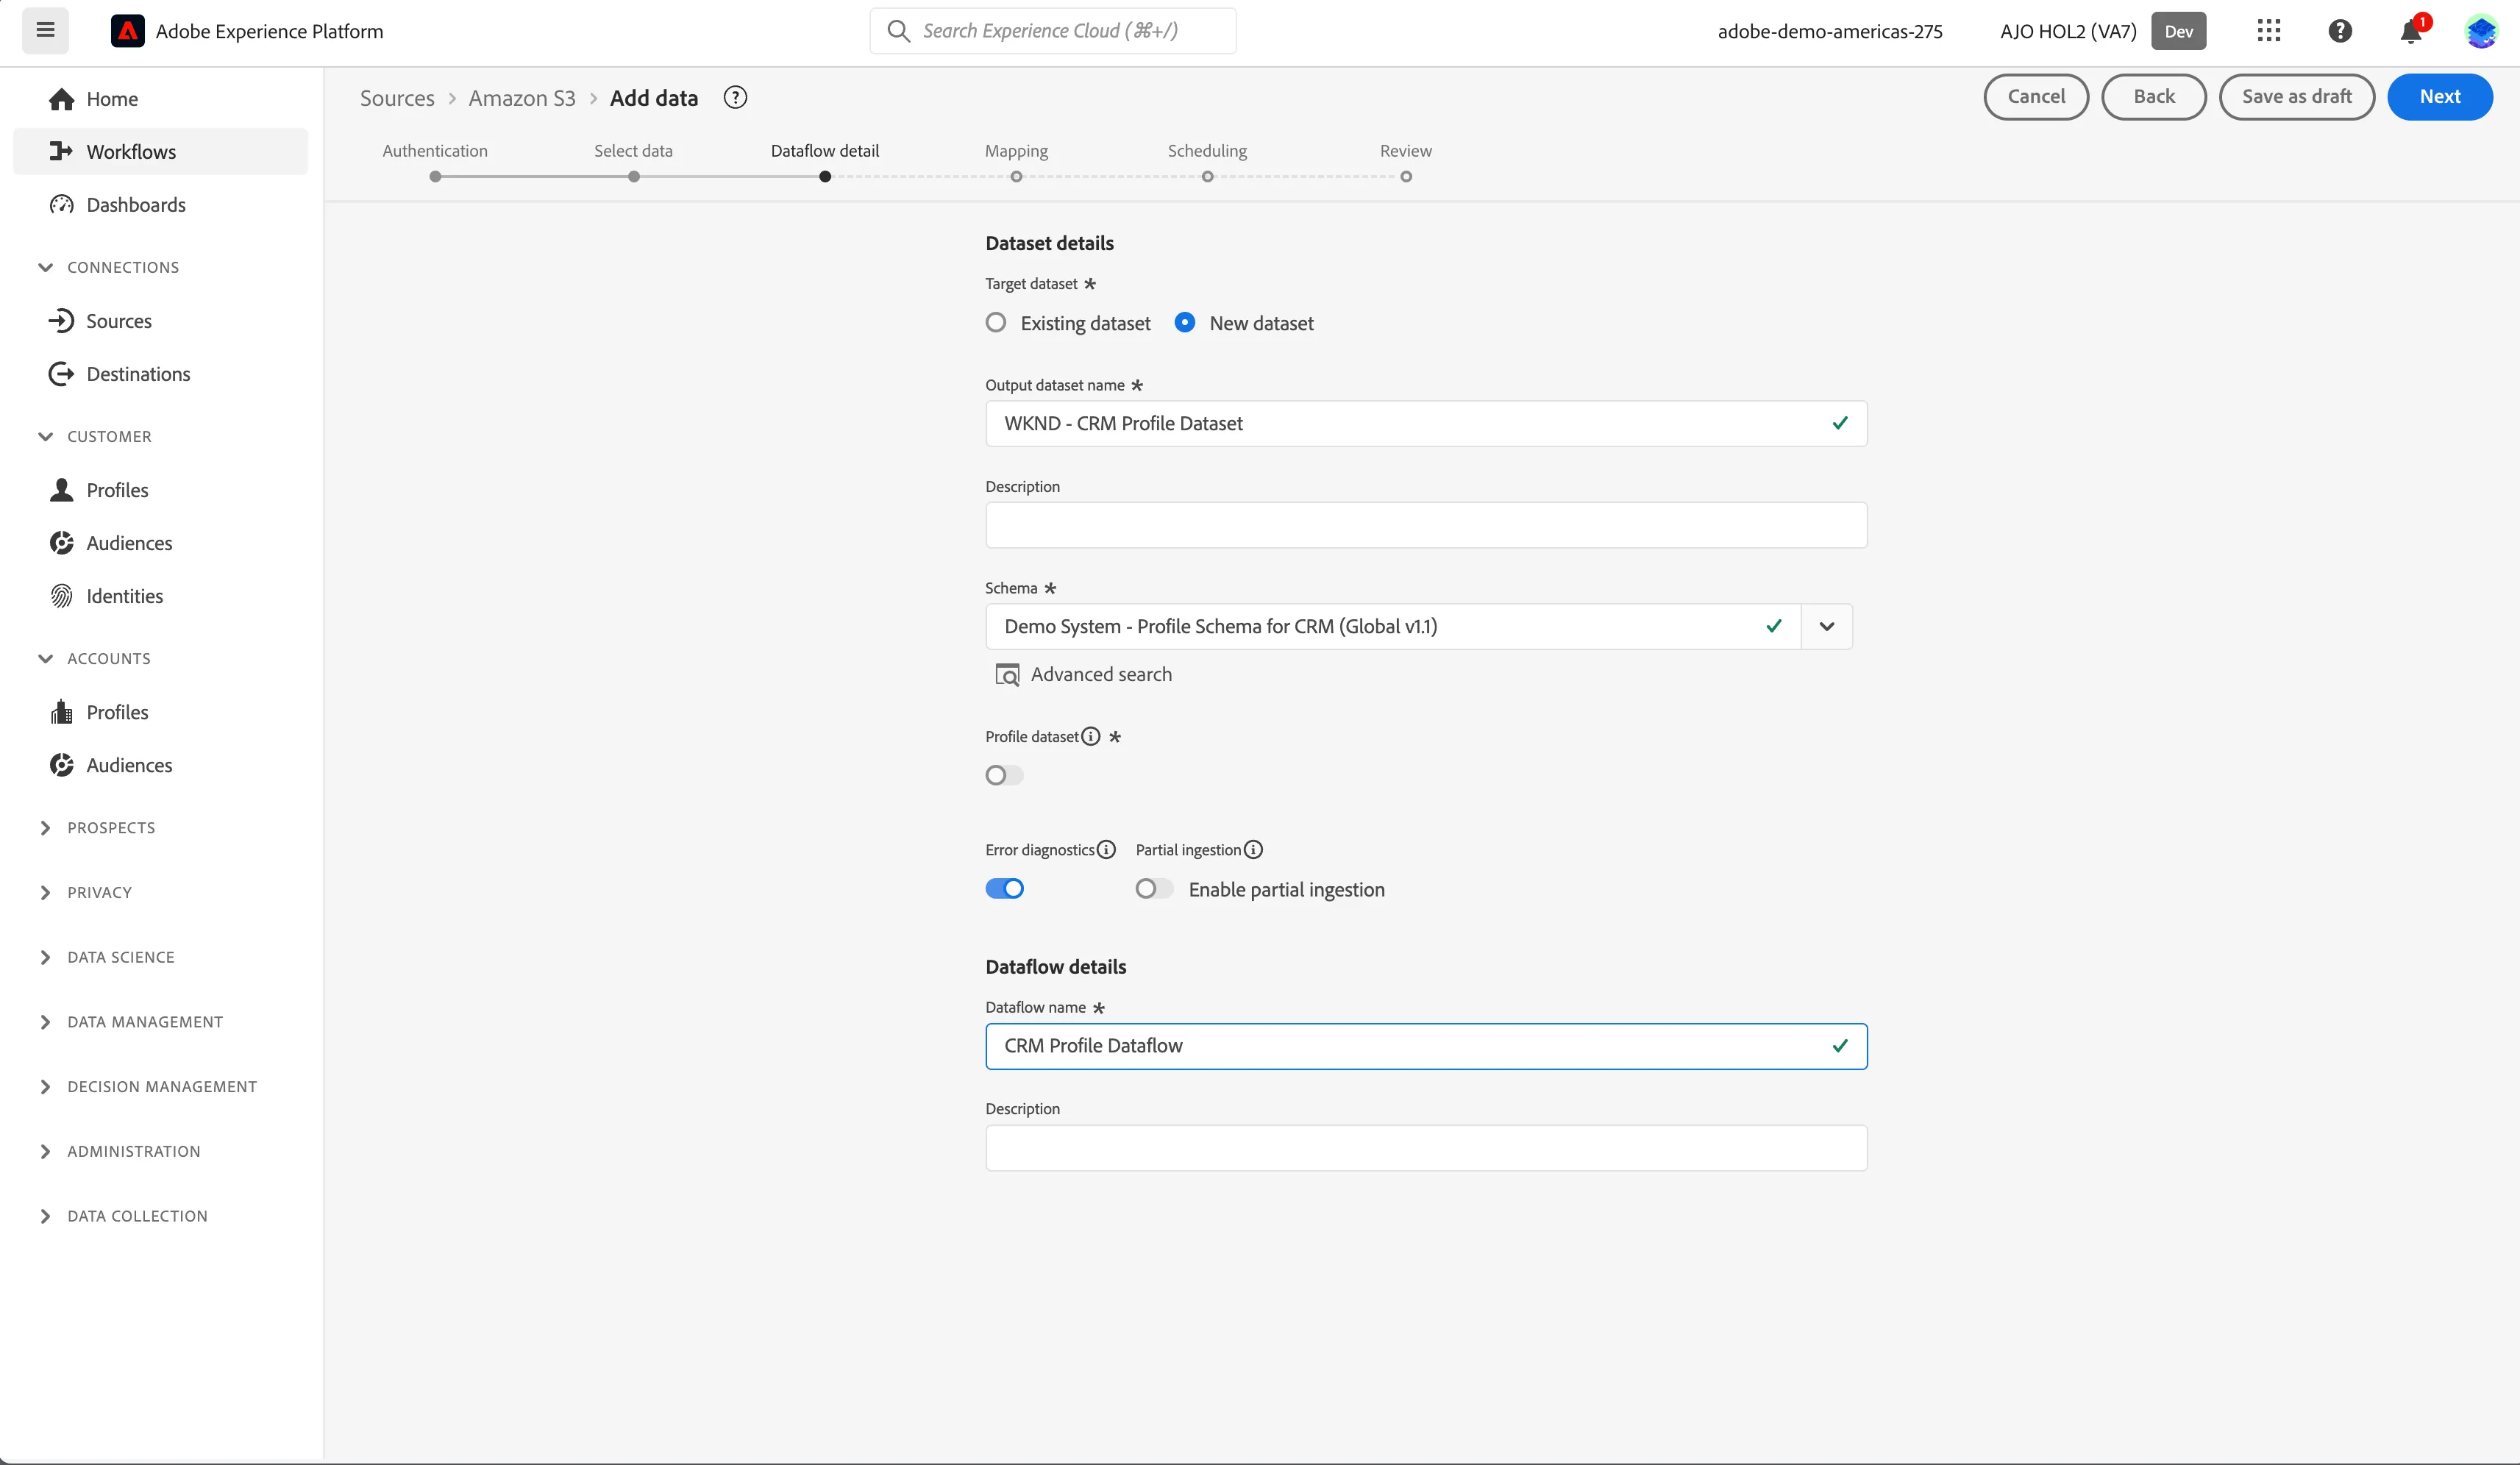Open the user profile avatar

click(2482, 31)
